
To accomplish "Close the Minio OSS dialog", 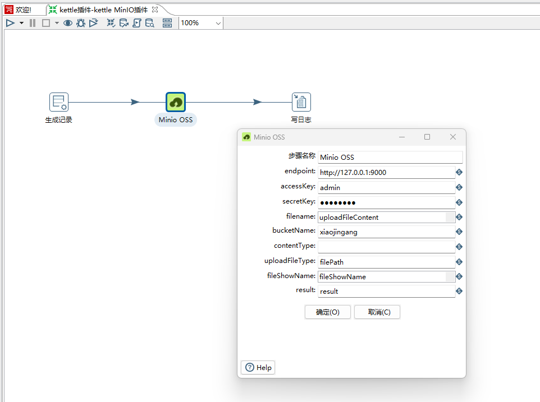I will click(x=453, y=137).
